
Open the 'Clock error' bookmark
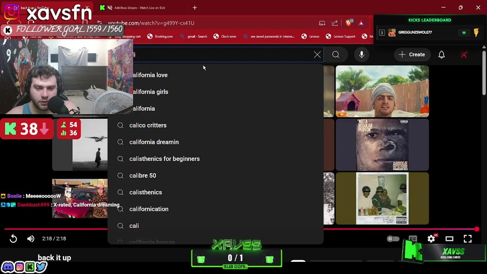225,37
